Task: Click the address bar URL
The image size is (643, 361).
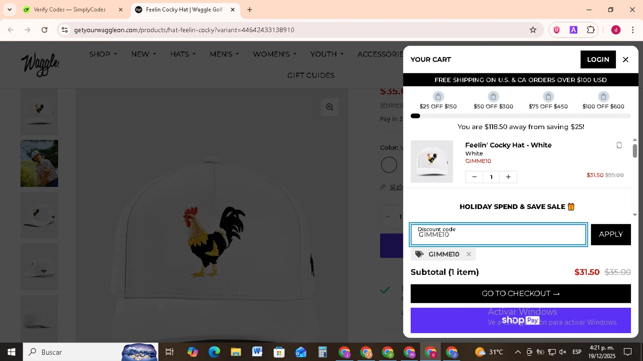Action: click(184, 30)
